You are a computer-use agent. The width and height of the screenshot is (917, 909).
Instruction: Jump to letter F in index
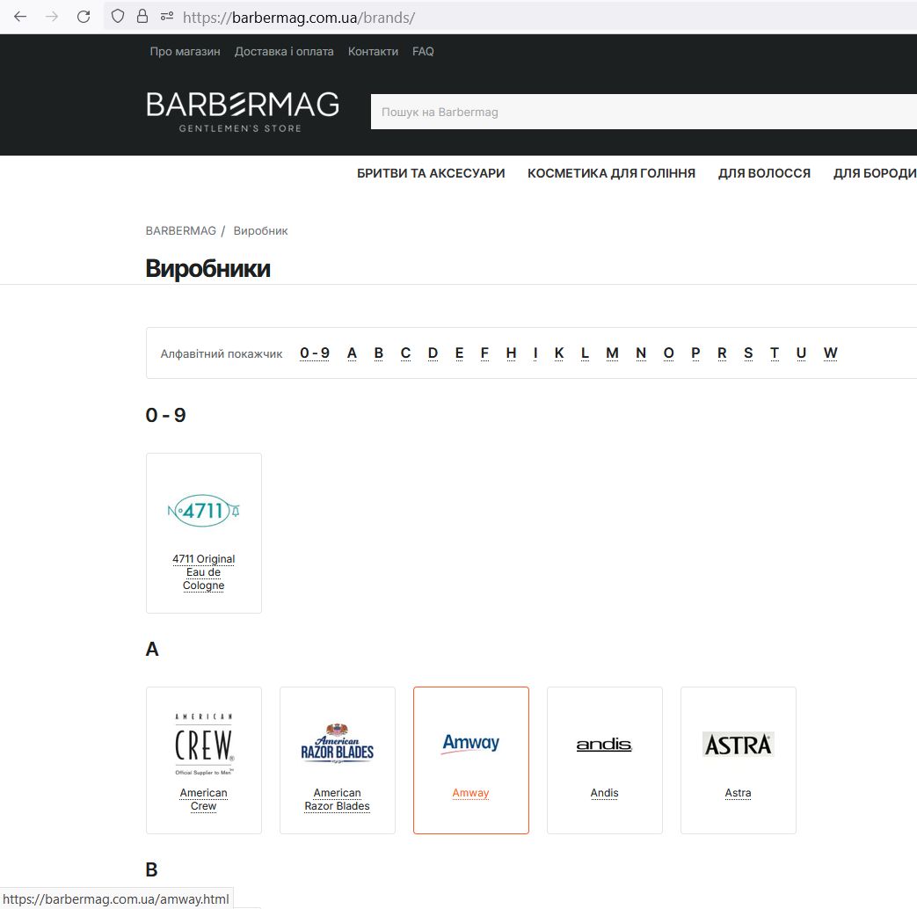(484, 353)
